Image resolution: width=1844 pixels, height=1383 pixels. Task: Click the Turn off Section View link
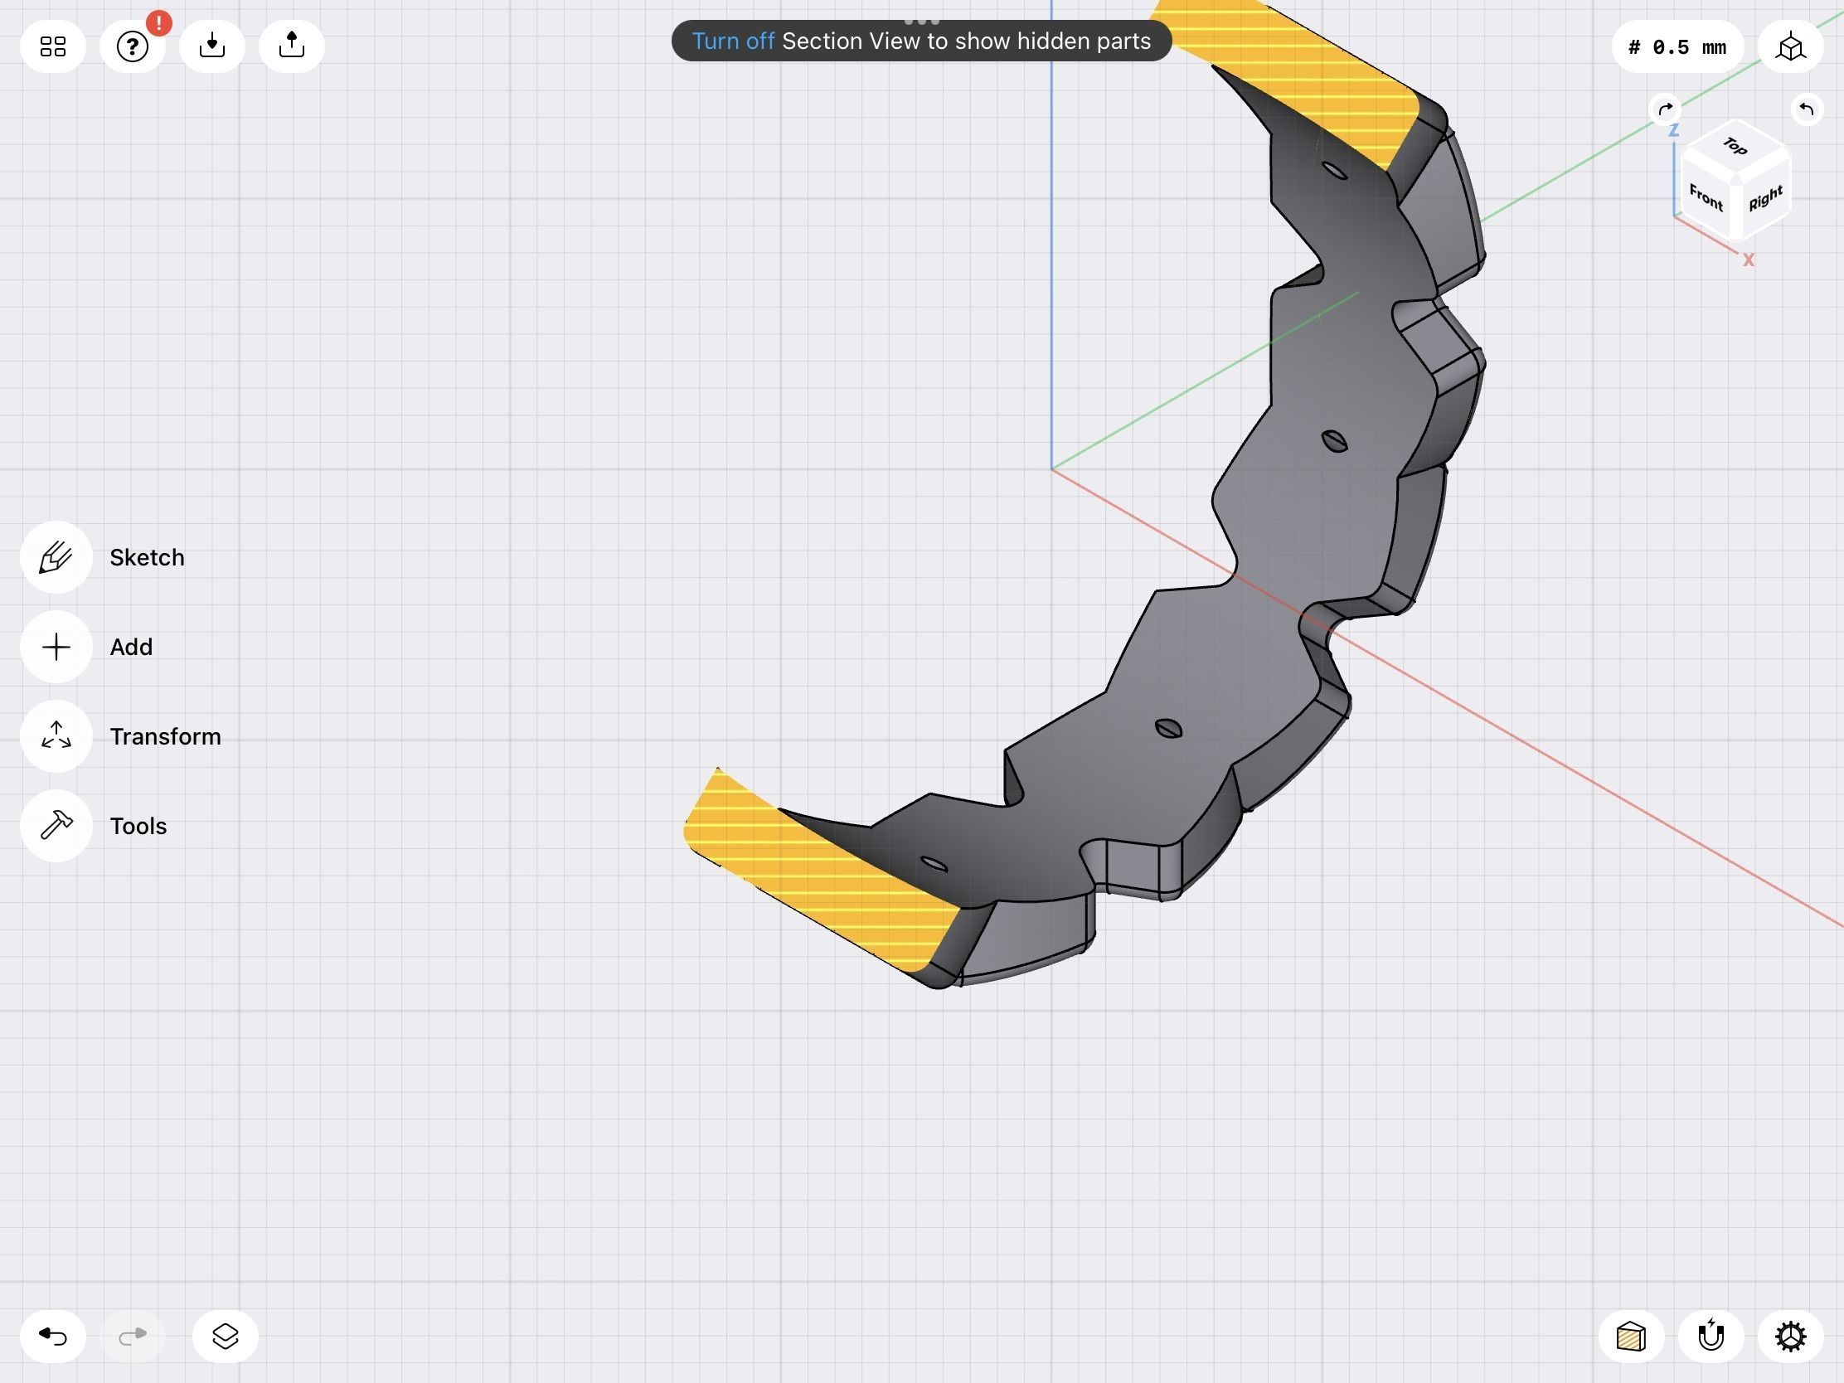[x=733, y=41]
